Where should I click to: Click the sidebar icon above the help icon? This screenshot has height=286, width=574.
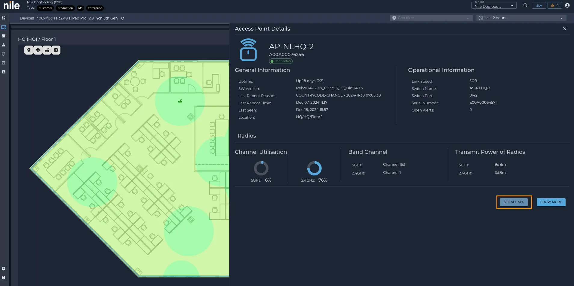click(4, 269)
